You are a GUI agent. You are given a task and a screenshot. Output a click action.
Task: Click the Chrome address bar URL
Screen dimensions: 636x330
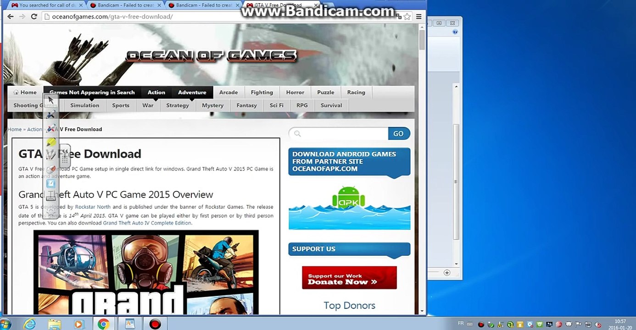coord(112,16)
